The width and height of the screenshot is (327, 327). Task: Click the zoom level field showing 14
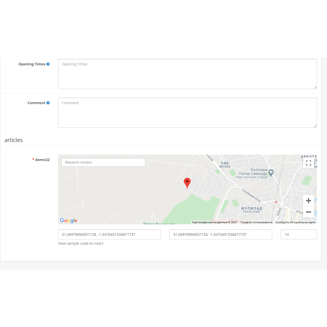298,235
